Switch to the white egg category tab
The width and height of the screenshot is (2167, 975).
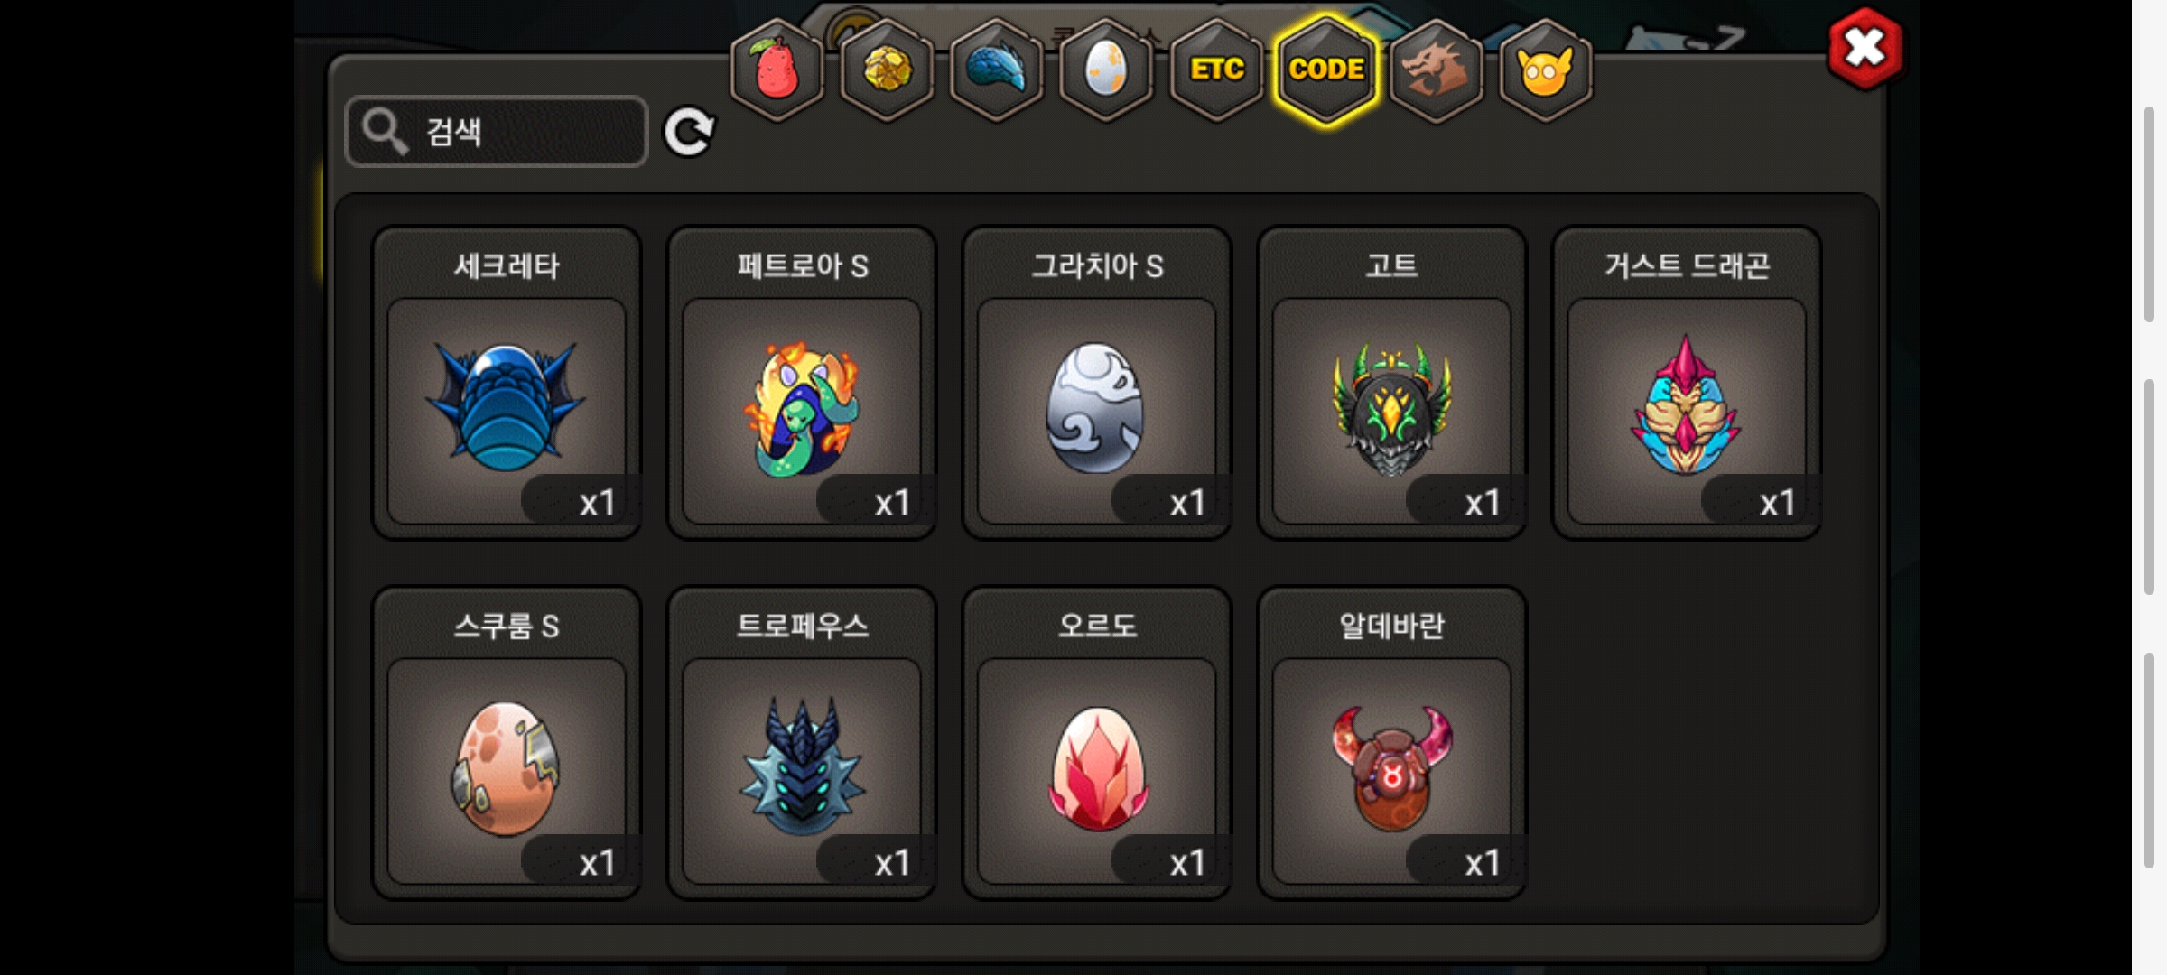pyautogui.click(x=1106, y=70)
